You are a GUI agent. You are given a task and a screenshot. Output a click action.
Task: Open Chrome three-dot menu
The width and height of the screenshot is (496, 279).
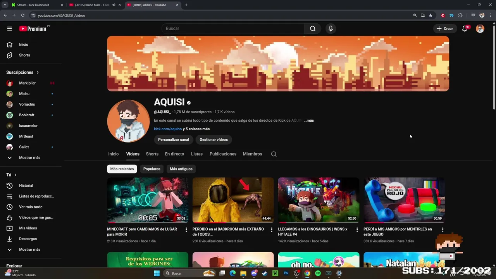[x=490, y=15]
